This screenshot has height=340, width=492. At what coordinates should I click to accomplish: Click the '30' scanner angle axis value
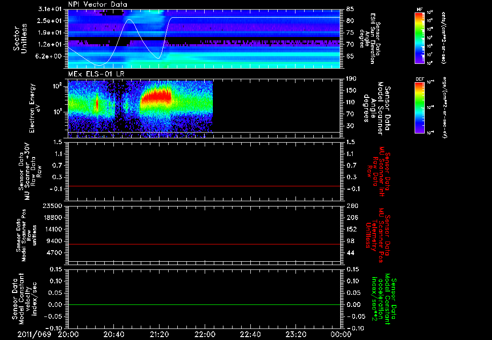350,126
